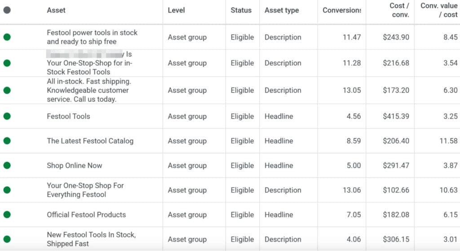Click conv. value / cost 3.01
Screen dimensions: 460x251
click(450, 239)
